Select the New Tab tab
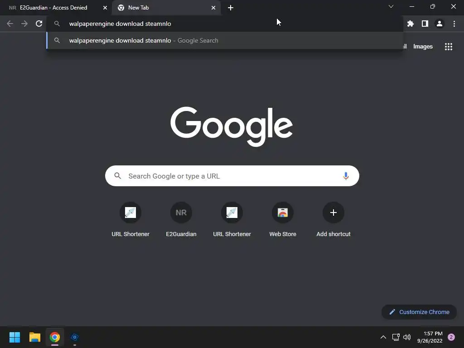This screenshot has width=464, height=348. click(x=166, y=8)
